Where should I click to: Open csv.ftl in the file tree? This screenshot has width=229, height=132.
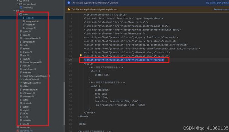click(x=25, y=45)
